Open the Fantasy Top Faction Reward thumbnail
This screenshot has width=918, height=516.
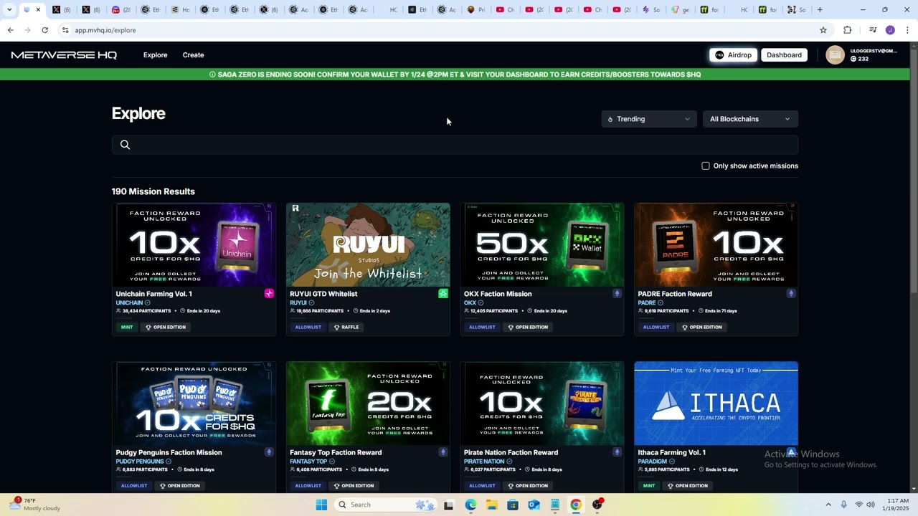(368, 403)
